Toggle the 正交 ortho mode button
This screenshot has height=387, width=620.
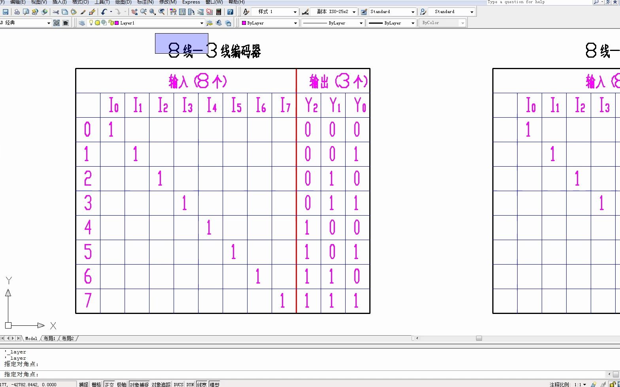pyautogui.click(x=109, y=384)
